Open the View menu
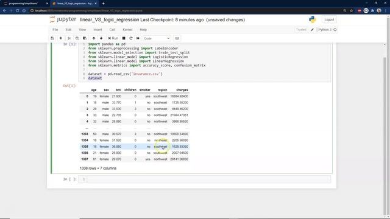This screenshot has width=390, height=219. coord(82,30)
